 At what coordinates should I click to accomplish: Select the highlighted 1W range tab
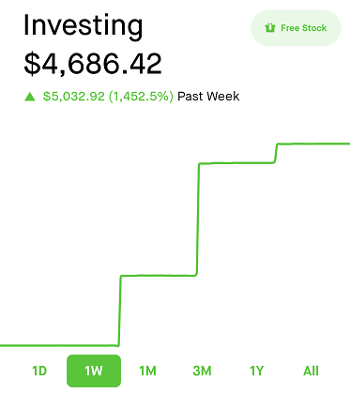pos(94,370)
